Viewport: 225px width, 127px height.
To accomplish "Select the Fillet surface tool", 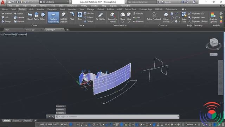I will coord(72,16).
